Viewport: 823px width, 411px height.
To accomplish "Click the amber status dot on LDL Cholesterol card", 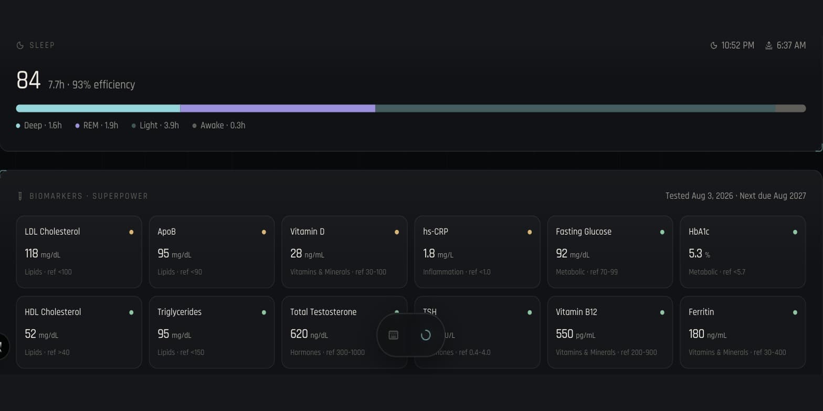I will [131, 232].
